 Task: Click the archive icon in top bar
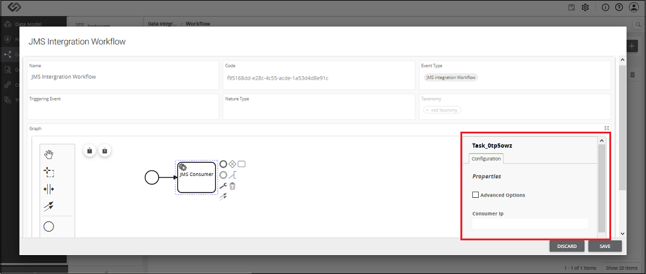(572, 8)
